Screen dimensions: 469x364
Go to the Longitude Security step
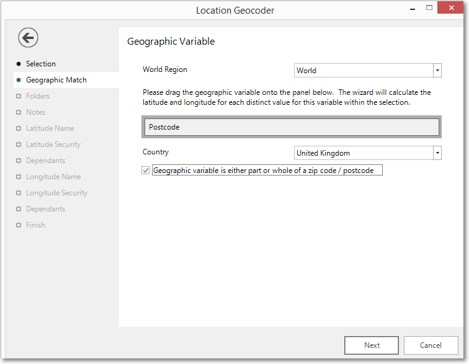[x=56, y=193]
